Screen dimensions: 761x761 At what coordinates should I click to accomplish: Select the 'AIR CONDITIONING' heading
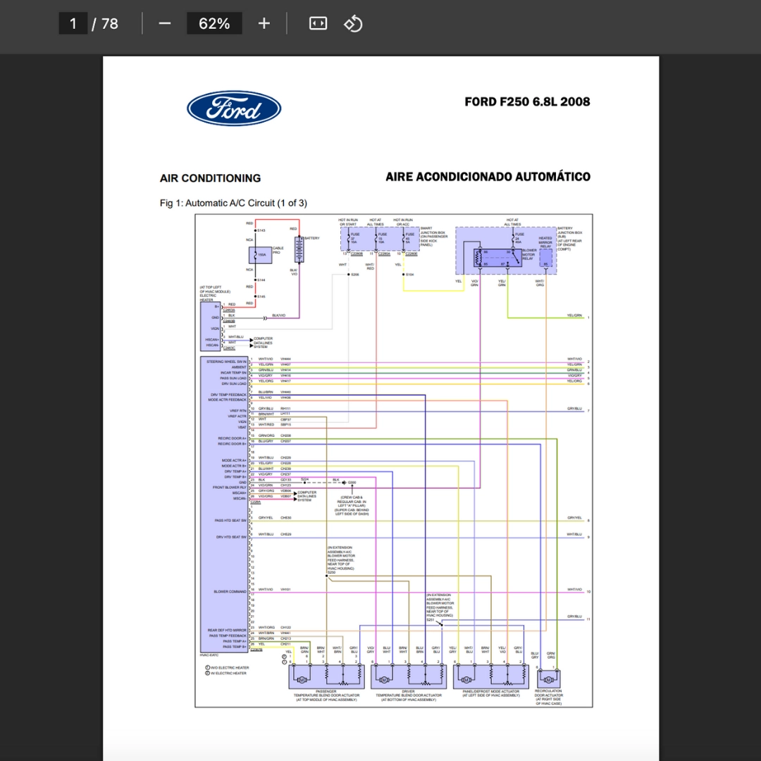tap(210, 178)
